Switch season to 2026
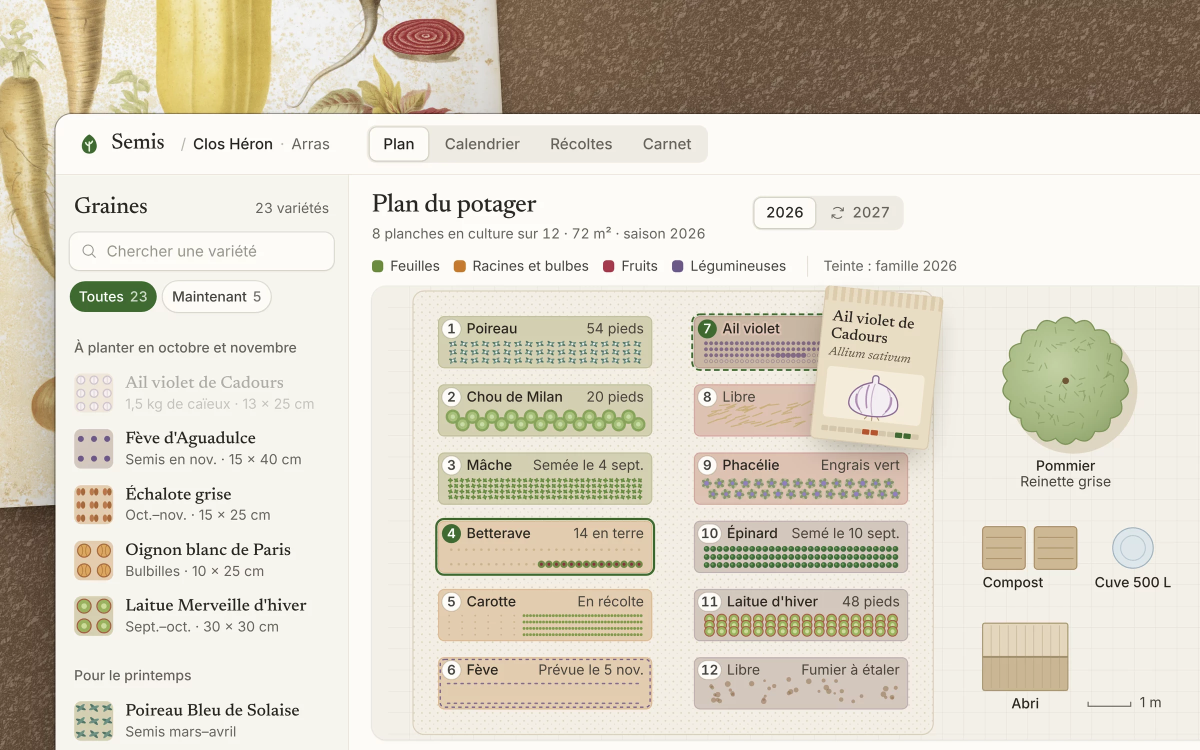 (x=784, y=212)
